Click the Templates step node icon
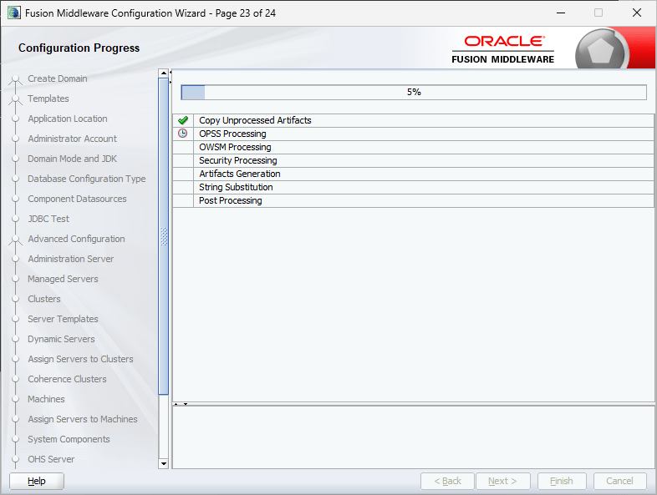657x495 pixels. (16, 100)
